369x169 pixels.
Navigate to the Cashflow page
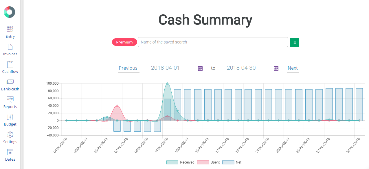10,67
